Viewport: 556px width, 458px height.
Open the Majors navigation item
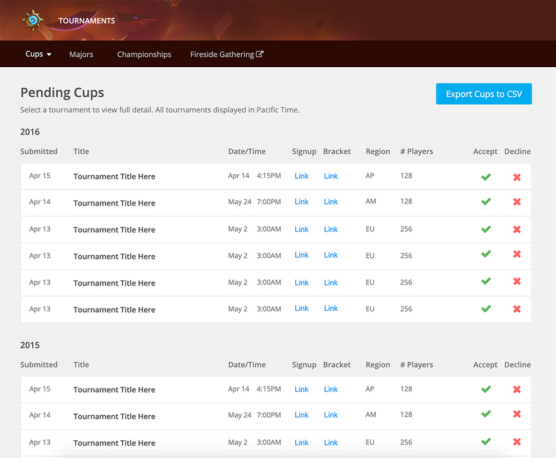81,54
